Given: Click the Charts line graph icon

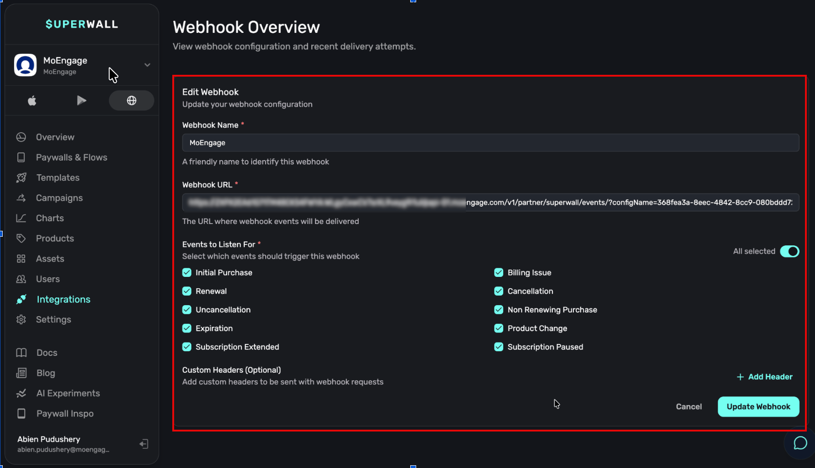Looking at the screenshot, I should pos(21,218).
